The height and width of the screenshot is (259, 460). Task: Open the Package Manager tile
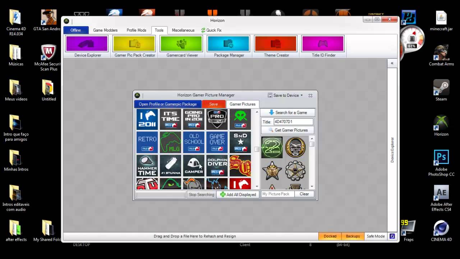229,46
